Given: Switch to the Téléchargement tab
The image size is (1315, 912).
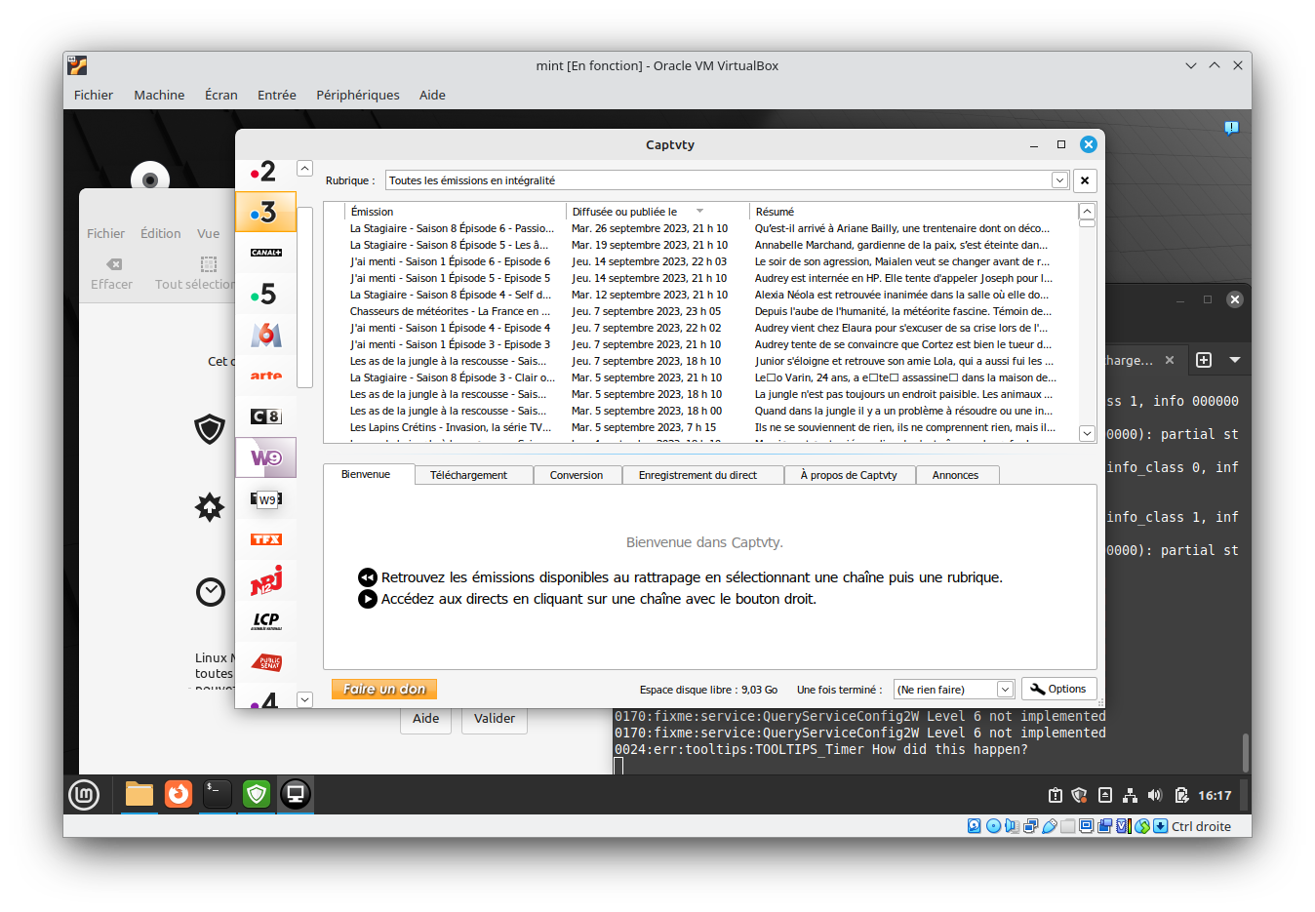Looking at the screenshot, I should pyautogui.click(x=468, y=475).
